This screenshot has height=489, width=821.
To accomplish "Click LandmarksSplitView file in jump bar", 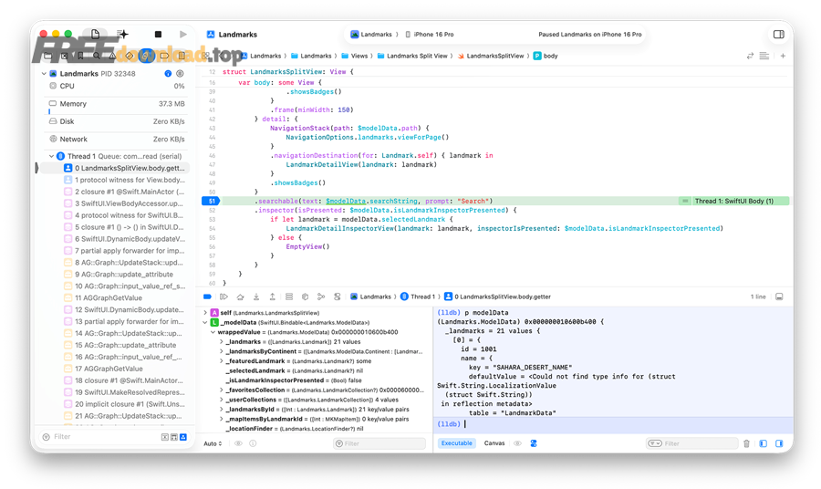I will click(491, 56).
